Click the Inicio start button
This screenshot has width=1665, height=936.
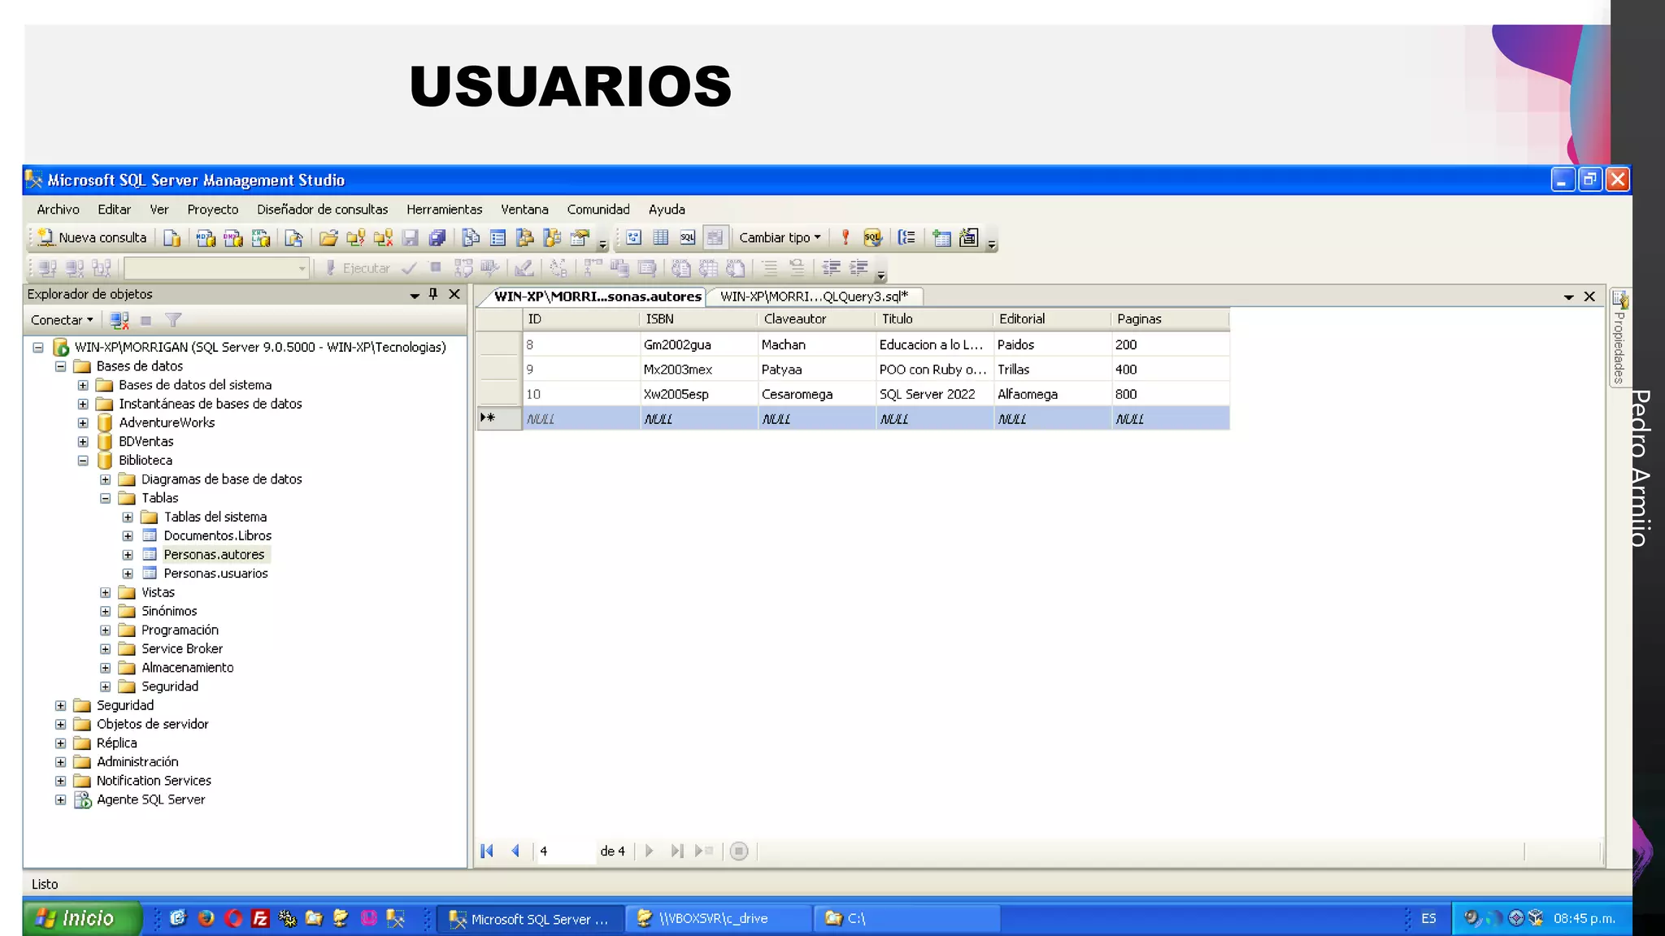(80, 918)
